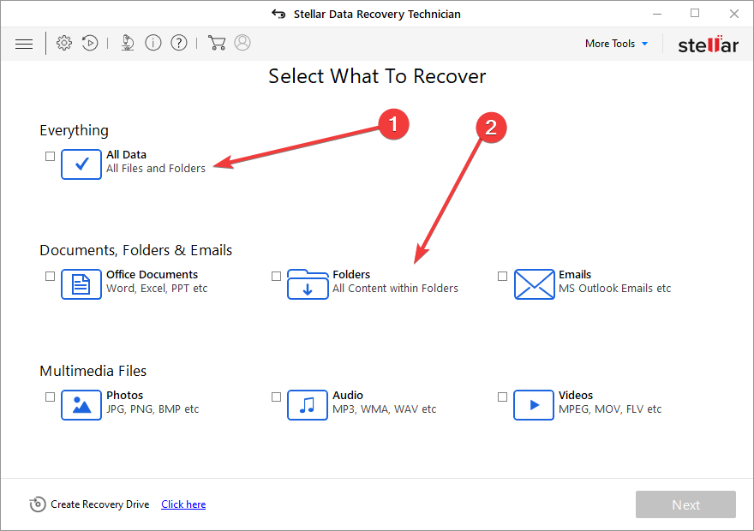
Task: Click the Videos label text
Action: tap(575, 395)
